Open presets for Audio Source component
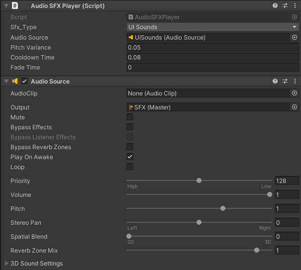The image size is (301, 270). click(x=285, y=81)
